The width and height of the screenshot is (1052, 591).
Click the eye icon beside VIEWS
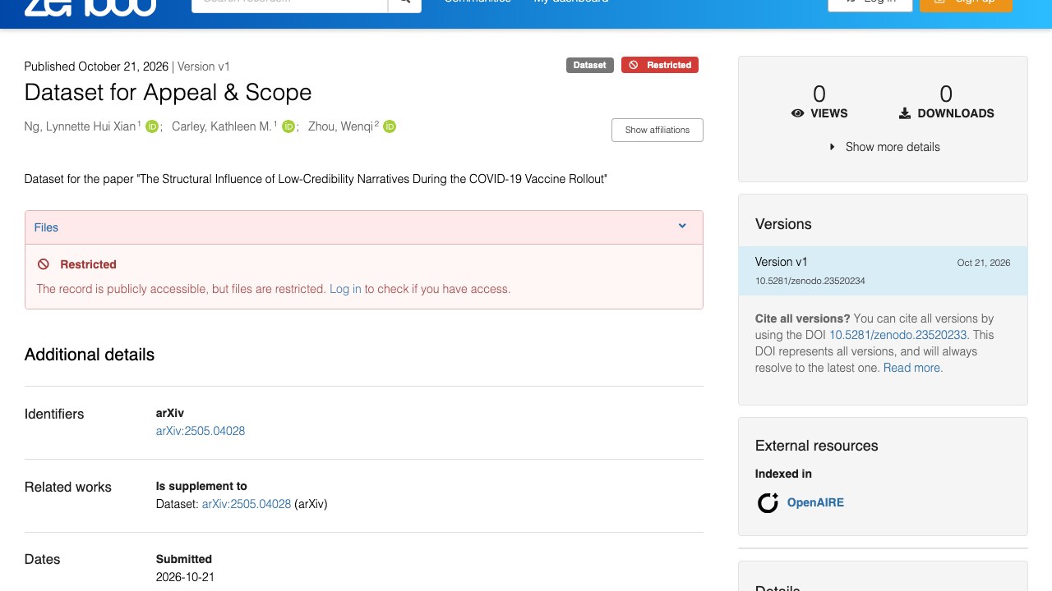797,113
